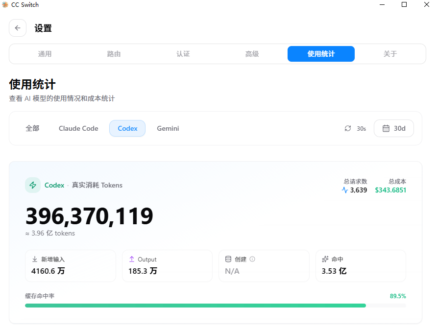Viewport: 437px width, 331px height.
Task: Select the 高级 tab
Action: point(252,54)
